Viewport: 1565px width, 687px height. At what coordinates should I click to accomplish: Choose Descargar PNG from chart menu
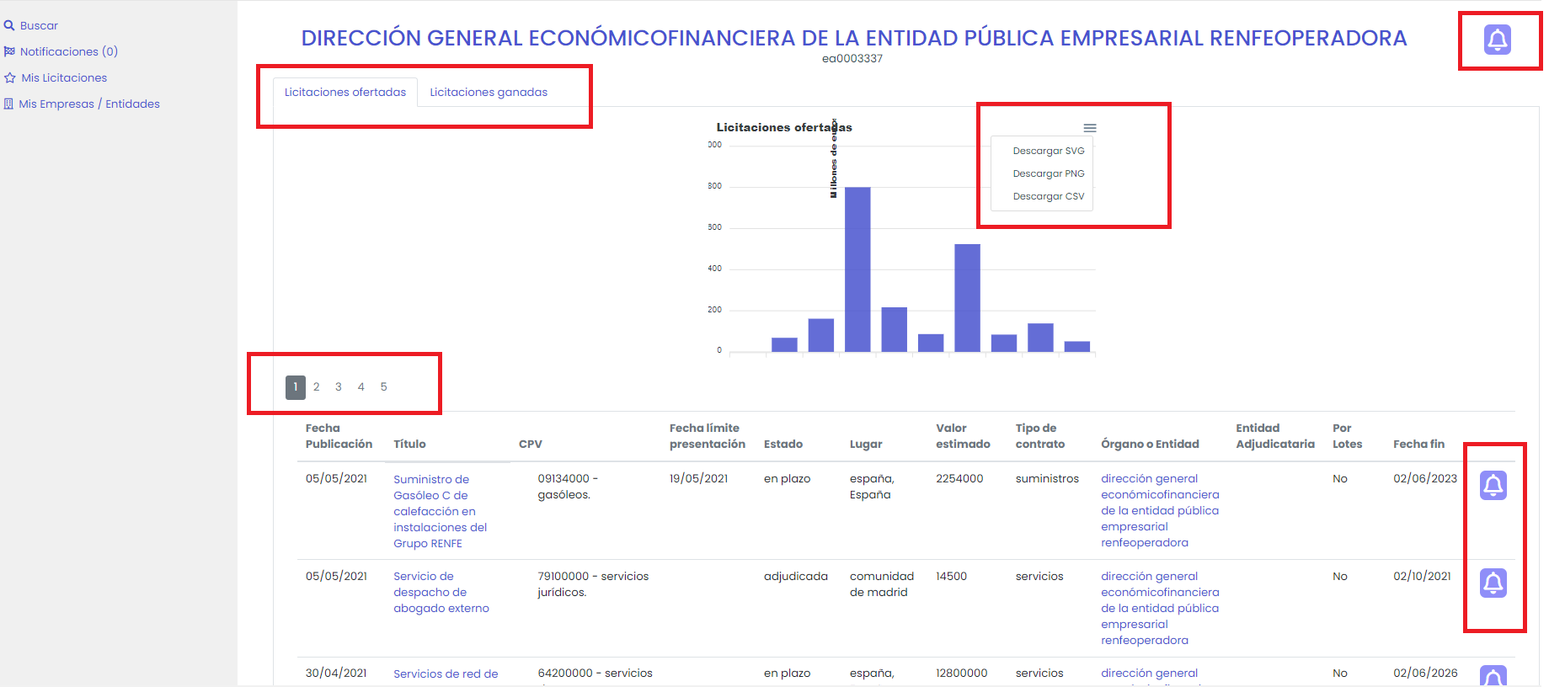pos(1048,173)
